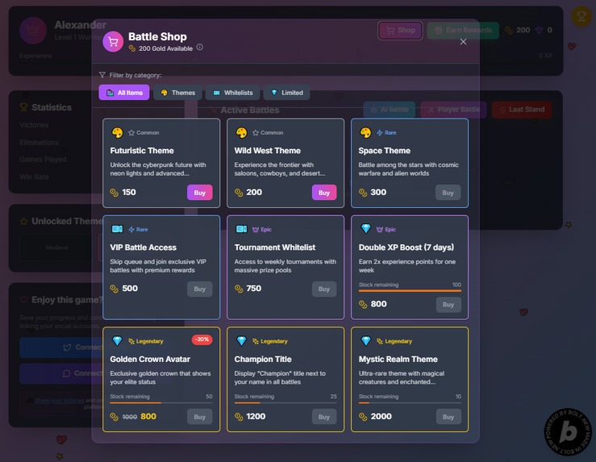Click the Alexander avatar crown icon
The image size is (596, 462).
coord(33,31)
